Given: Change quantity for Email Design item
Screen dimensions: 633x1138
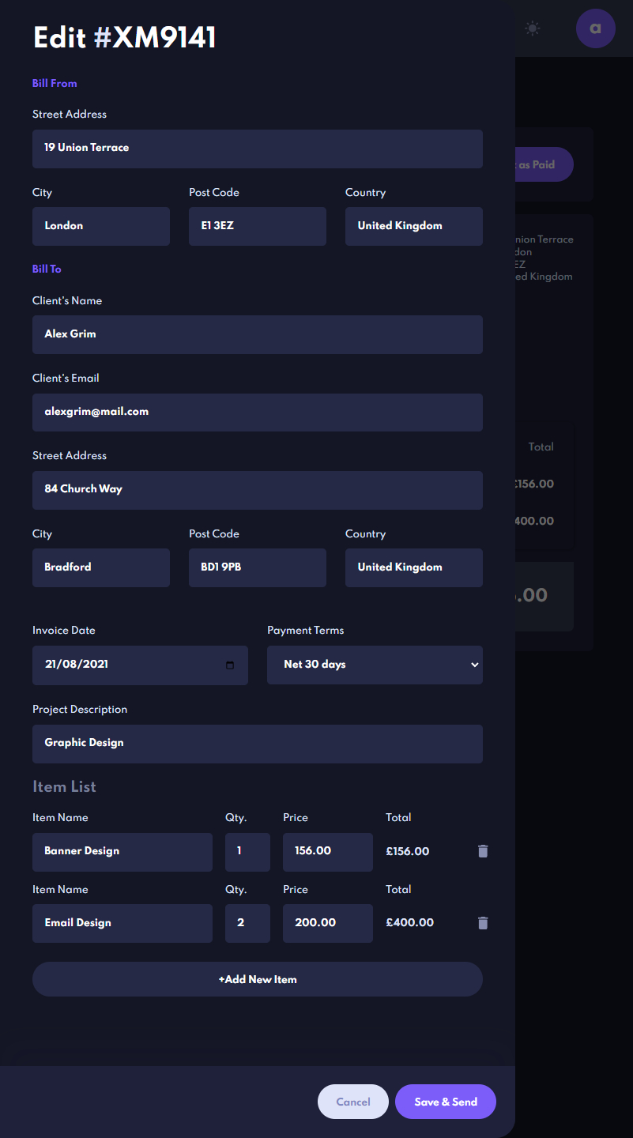Looking at the screenshot, I should (247, 923).
